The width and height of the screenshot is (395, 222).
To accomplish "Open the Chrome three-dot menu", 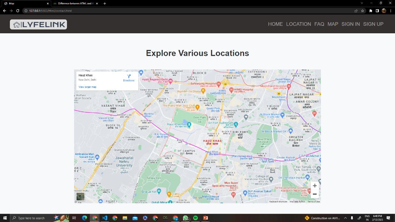I will coord(390,10).
